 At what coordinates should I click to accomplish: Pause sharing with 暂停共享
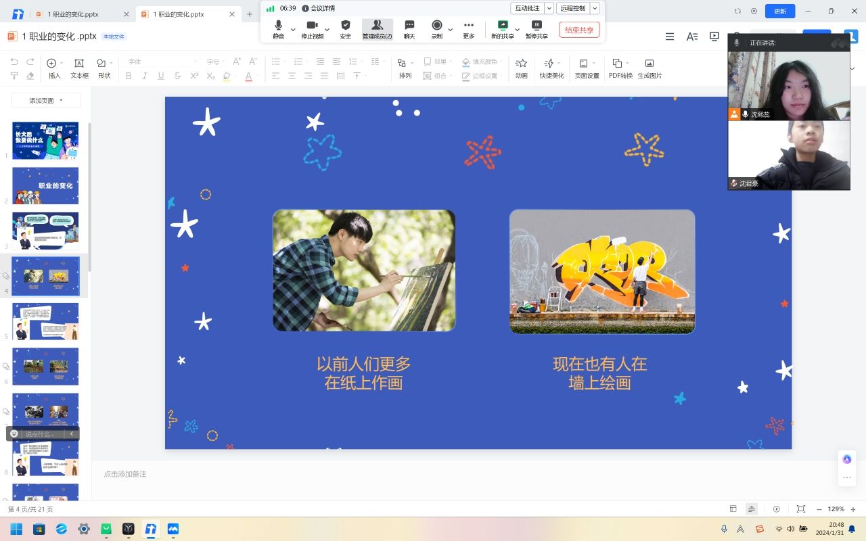(537, 26)
